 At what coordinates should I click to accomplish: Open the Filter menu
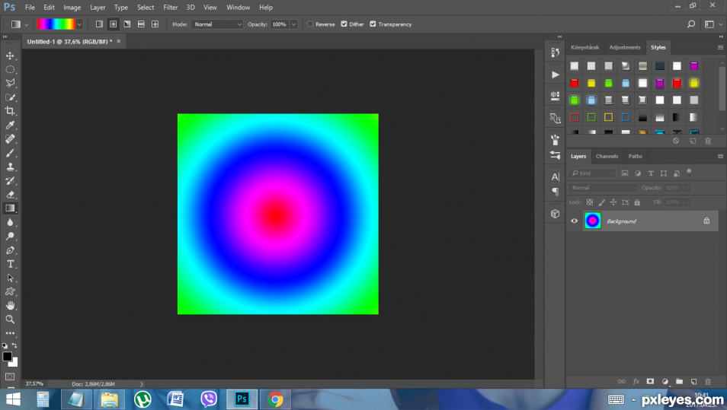coord(170,8)
